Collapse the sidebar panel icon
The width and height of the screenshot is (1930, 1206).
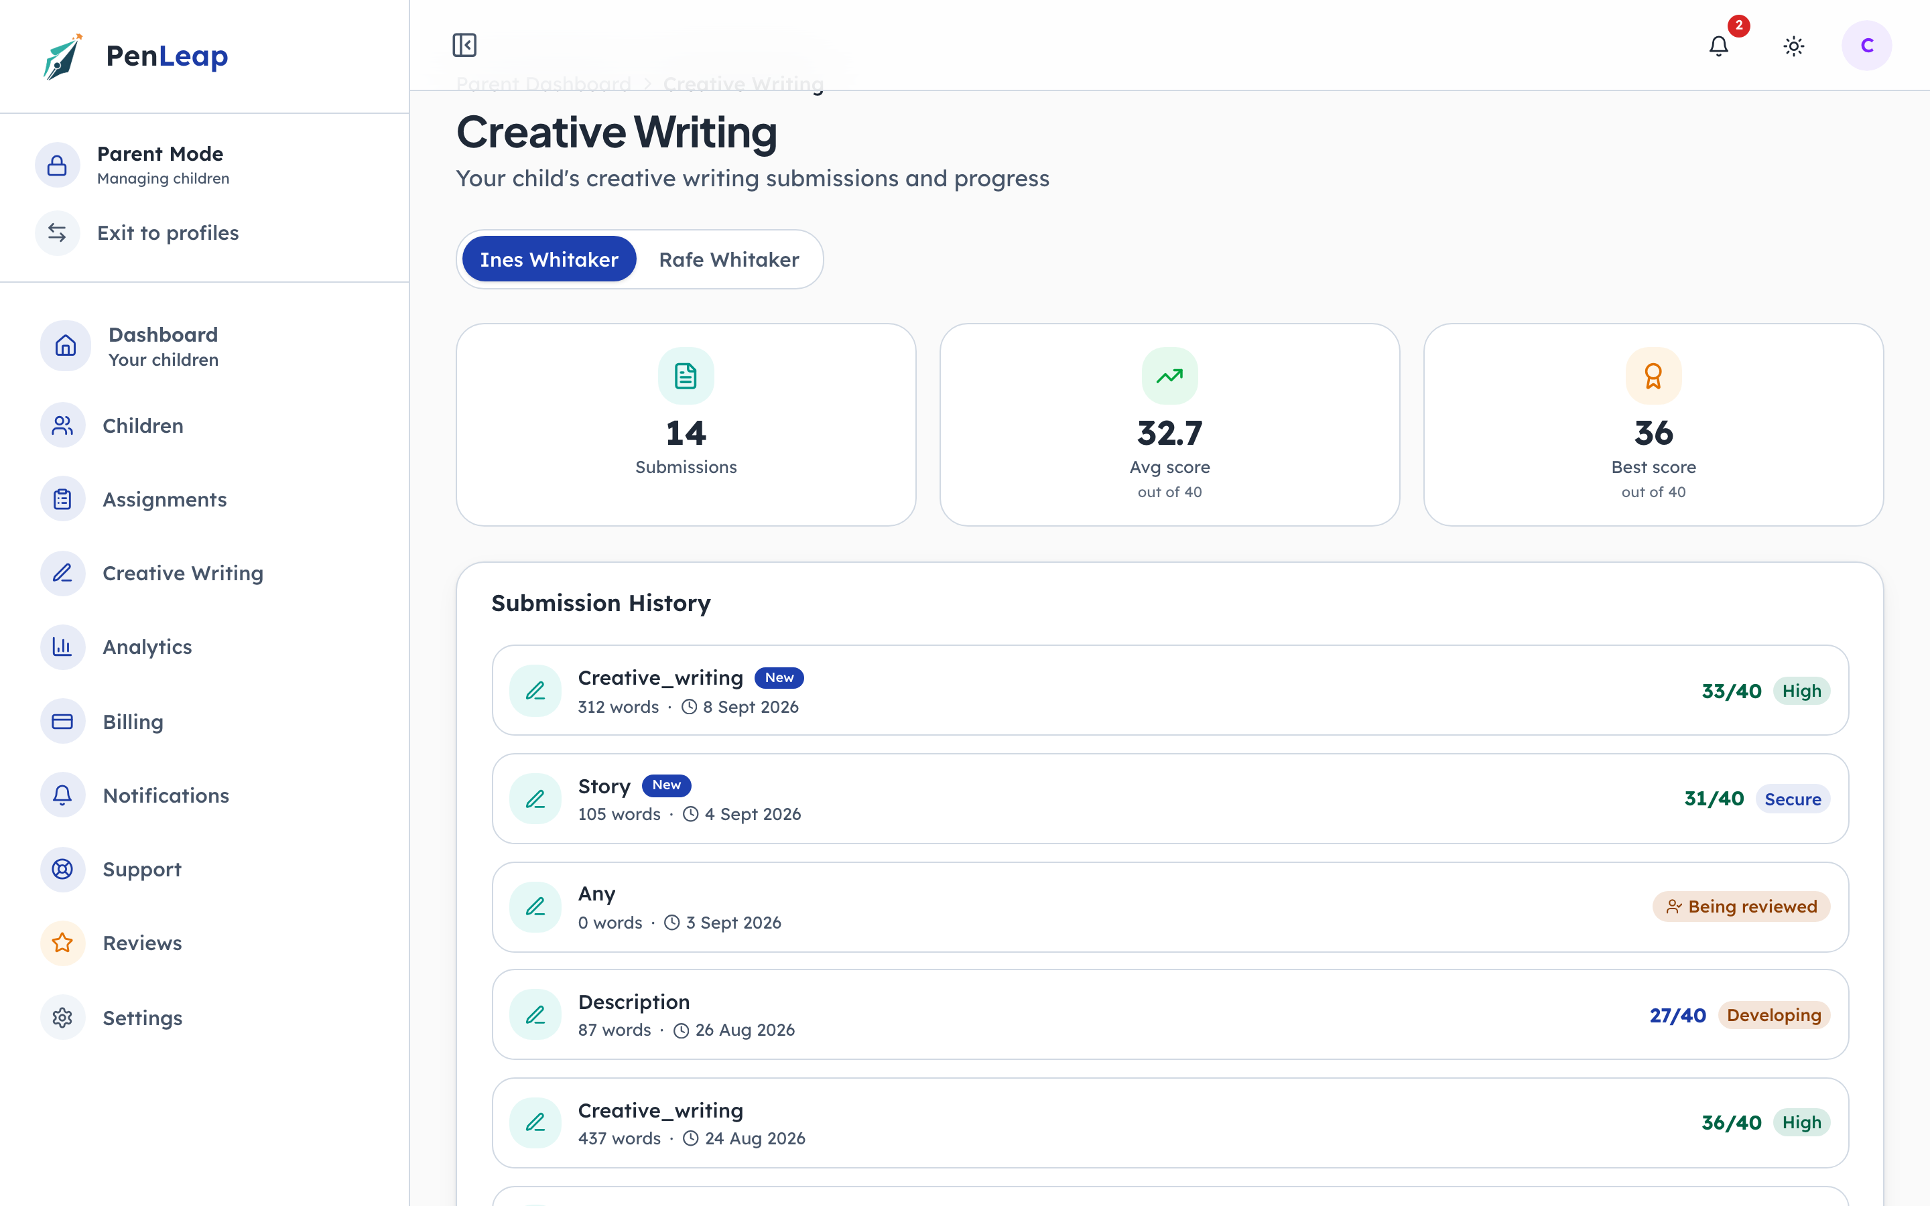pos(464,46)
